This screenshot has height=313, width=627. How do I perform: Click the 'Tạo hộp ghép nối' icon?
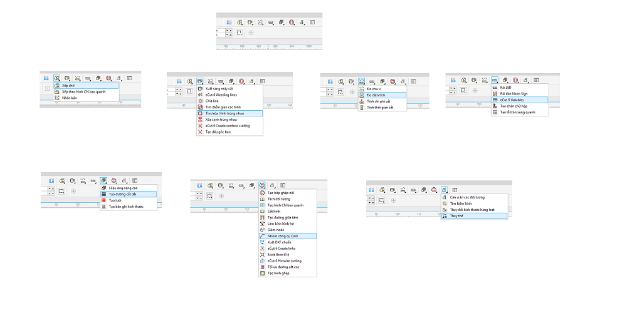pyautogui.click(x=262, y=192)
